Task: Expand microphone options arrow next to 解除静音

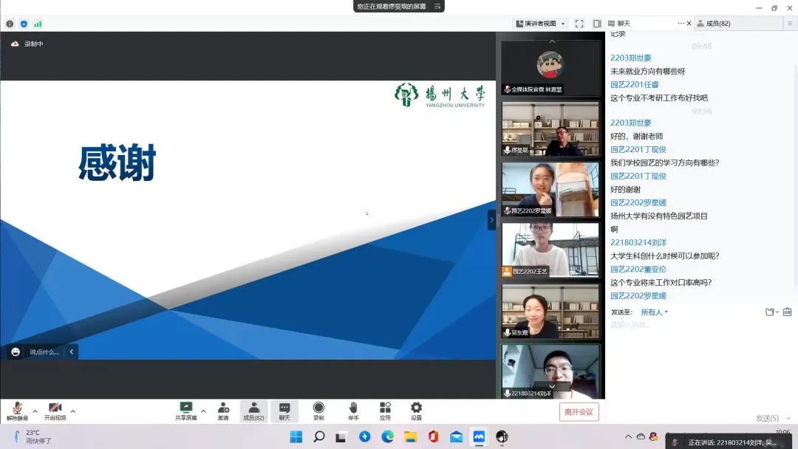Action: (35, 411)
